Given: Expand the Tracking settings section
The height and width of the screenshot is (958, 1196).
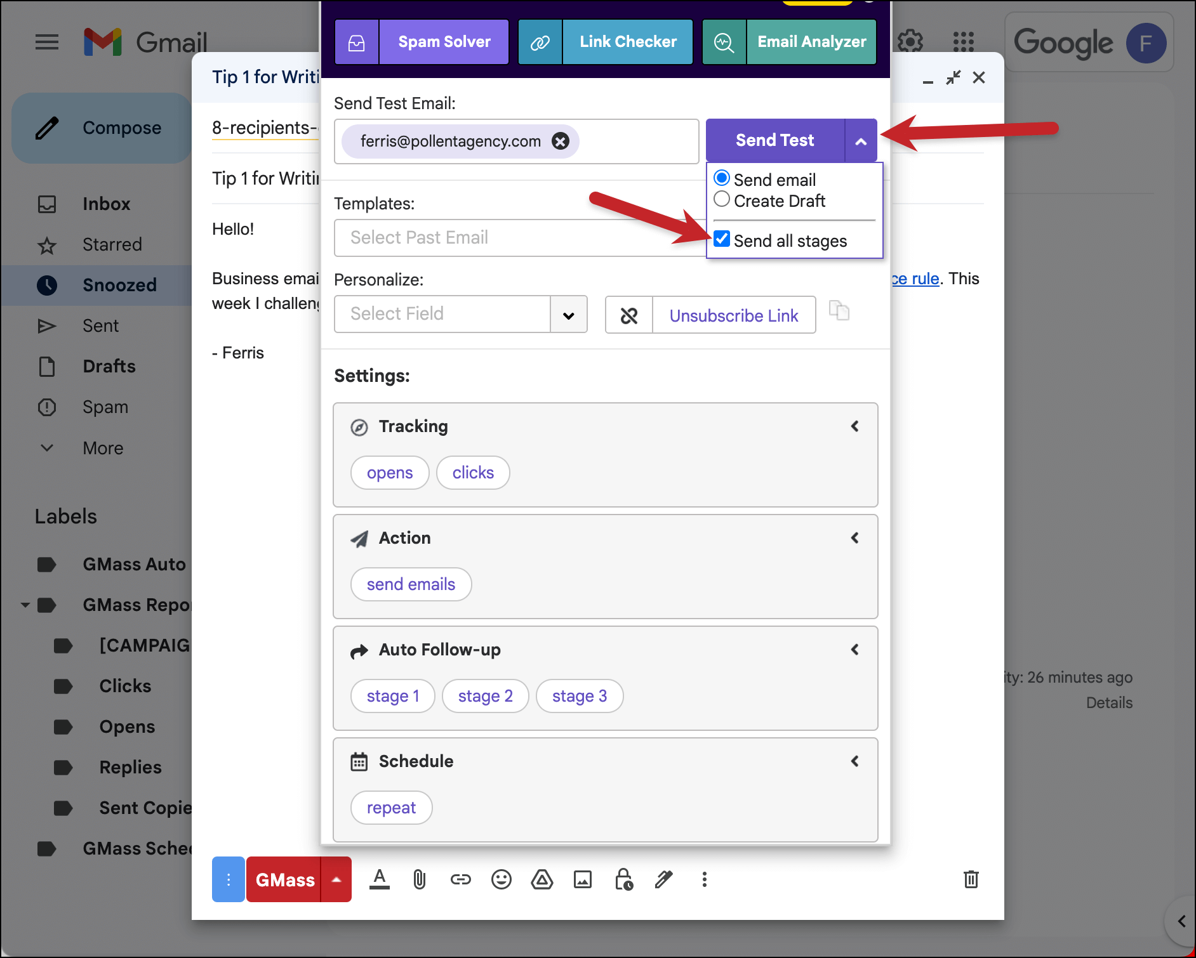Looking at the screenshot, I should click(x=855, y=426).
